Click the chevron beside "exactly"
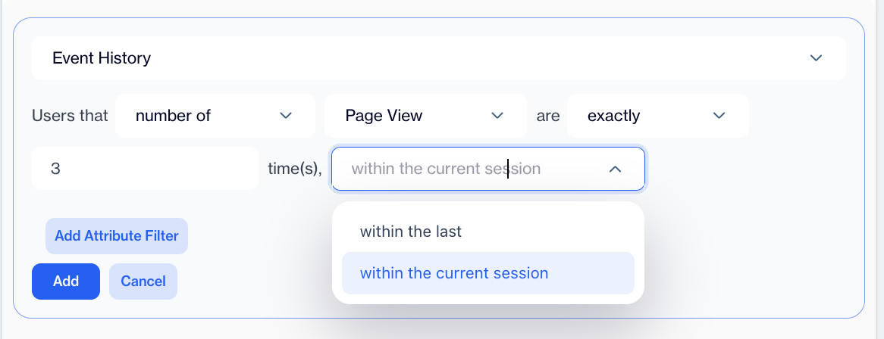 click(719, 116)
